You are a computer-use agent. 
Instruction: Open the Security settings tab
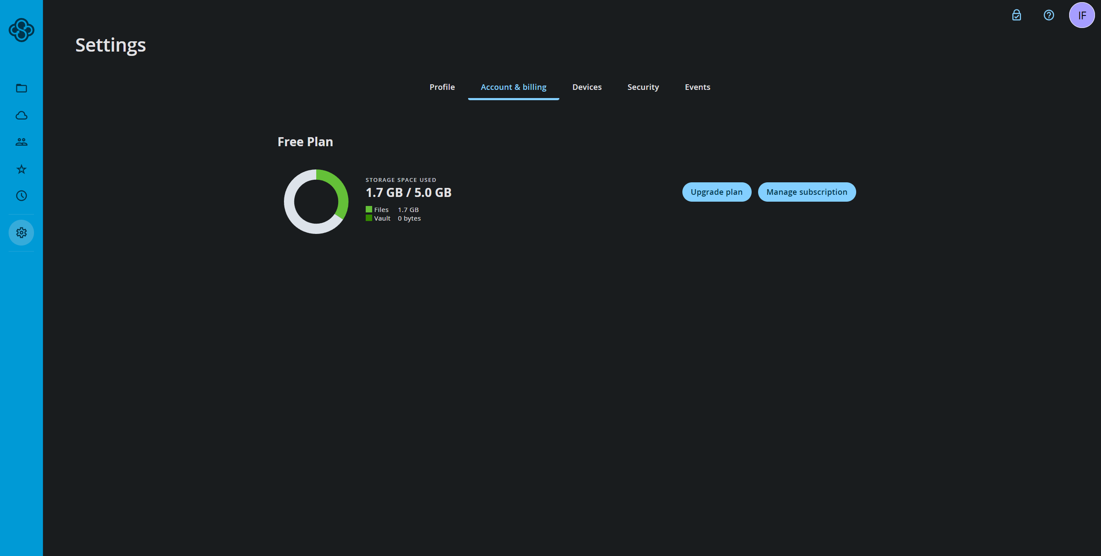[643, 87]
